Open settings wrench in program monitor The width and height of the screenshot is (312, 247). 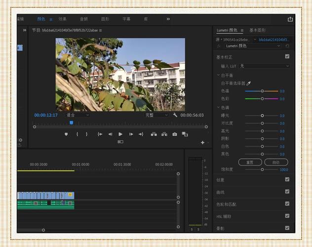(175, 115)
